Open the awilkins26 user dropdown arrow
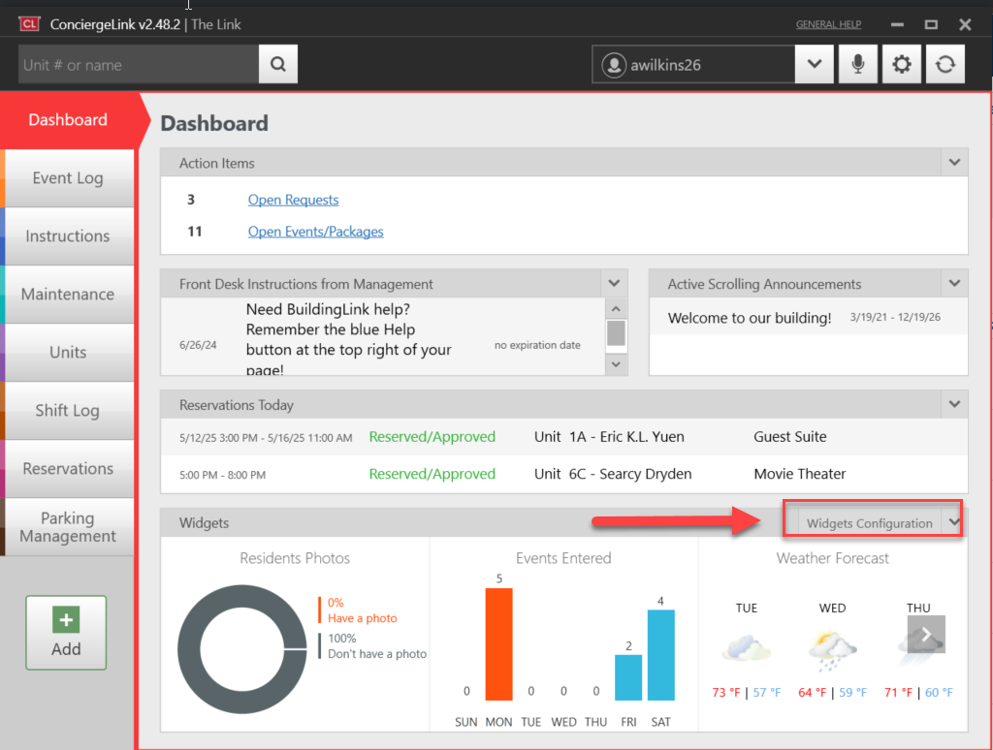993x750 pixels. (x=815, y=64)
